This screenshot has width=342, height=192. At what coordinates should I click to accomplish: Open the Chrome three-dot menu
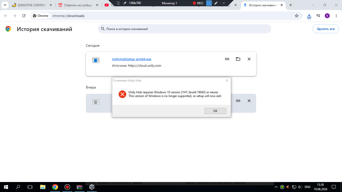click(x=336, y=16)
